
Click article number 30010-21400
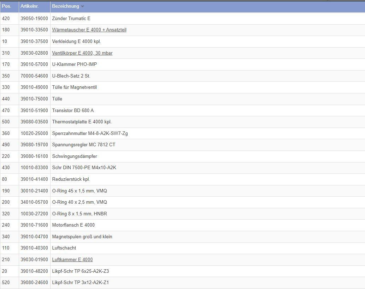pyautogui.click(x=34, y=191)
